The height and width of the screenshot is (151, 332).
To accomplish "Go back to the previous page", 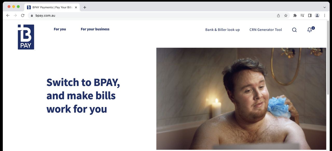I will point(8,16).
